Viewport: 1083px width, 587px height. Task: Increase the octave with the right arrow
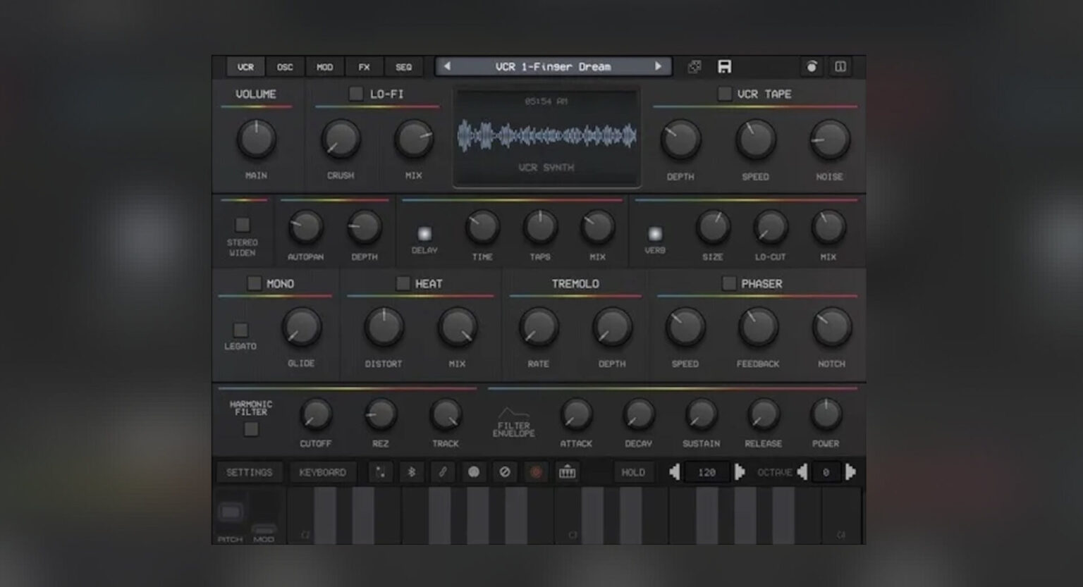(x=850, y=472)
